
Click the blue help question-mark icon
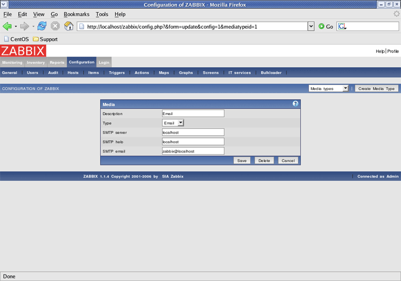pos(296,104)
